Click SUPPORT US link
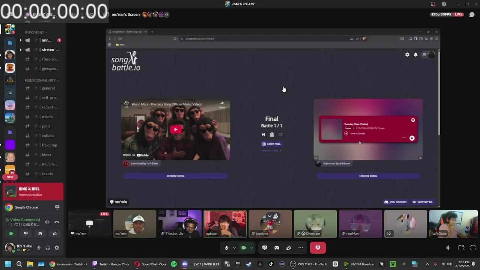The image size is (480, 270). tap(422, 202)
